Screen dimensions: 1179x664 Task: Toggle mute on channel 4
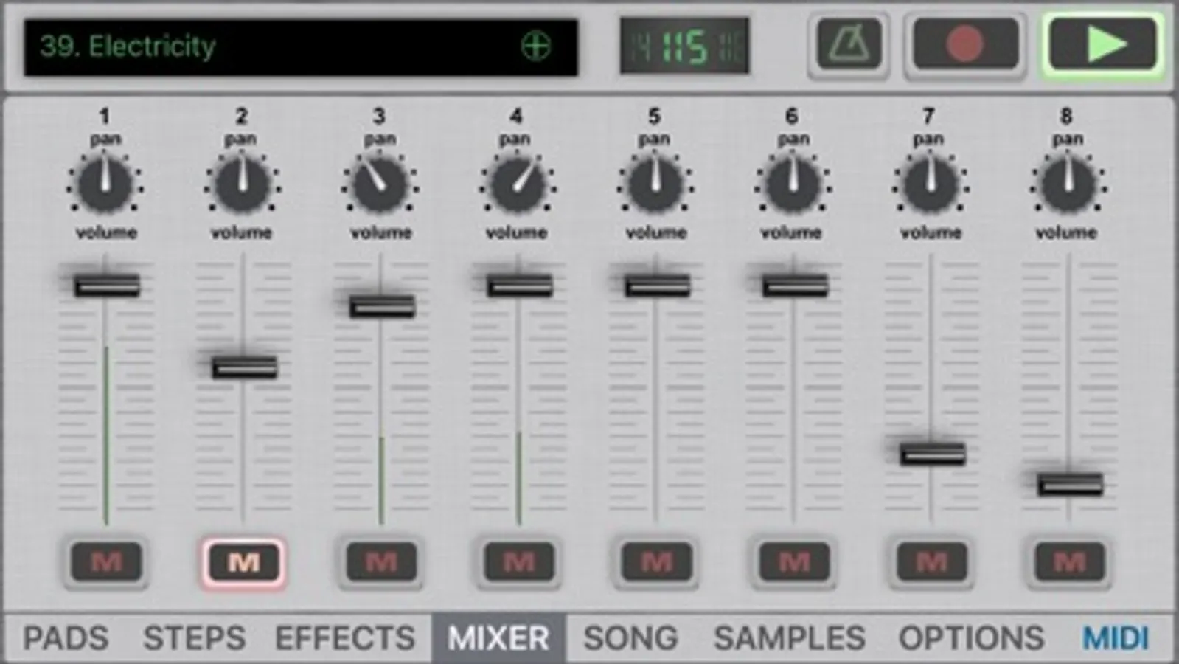point(519,562)
